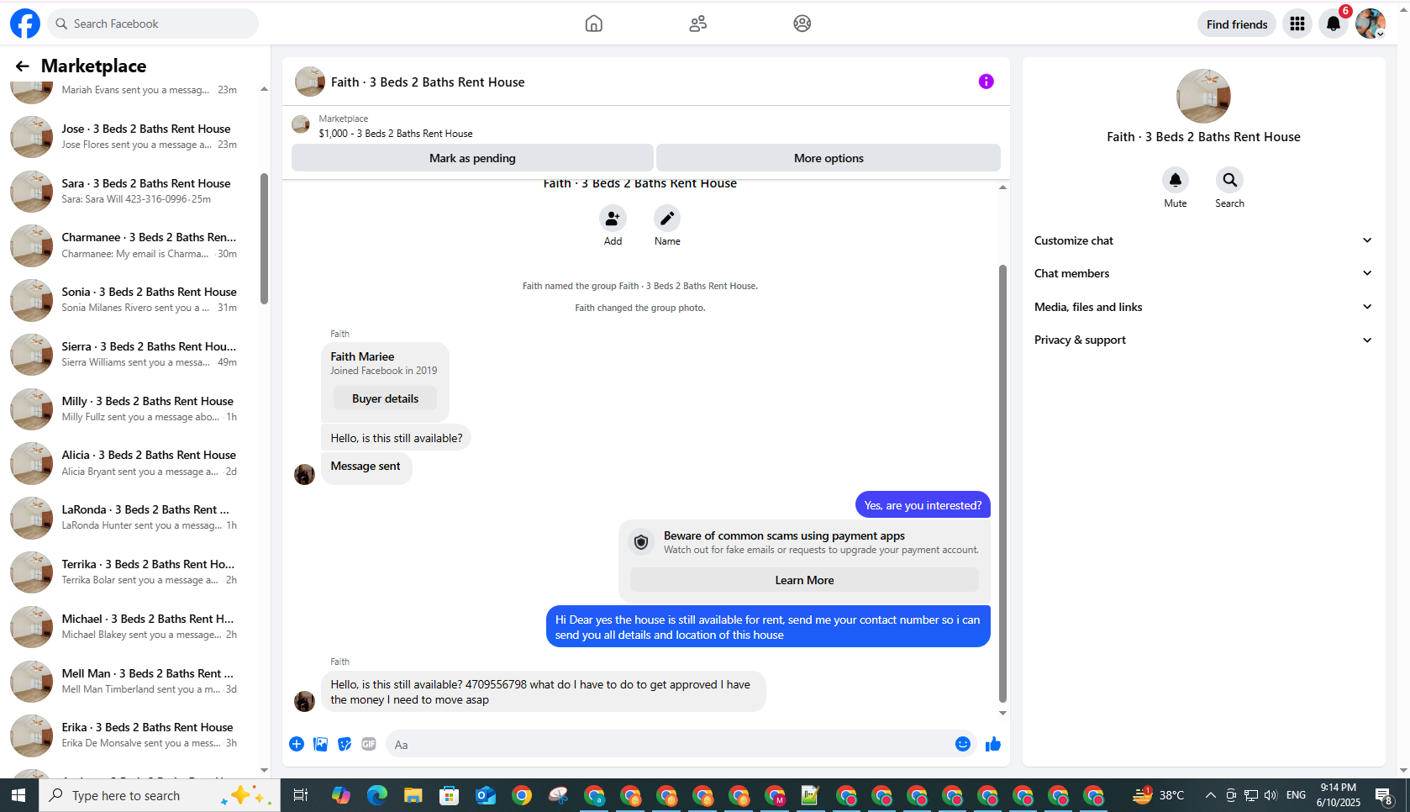Open Windows Start menu
Image resolution: width=1410 pixels, height=812 pixels.
coord(18,795)
